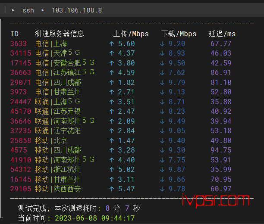Click download value 8.23
The height and width of the screenshot is (224, 264).
coord(177,111)
